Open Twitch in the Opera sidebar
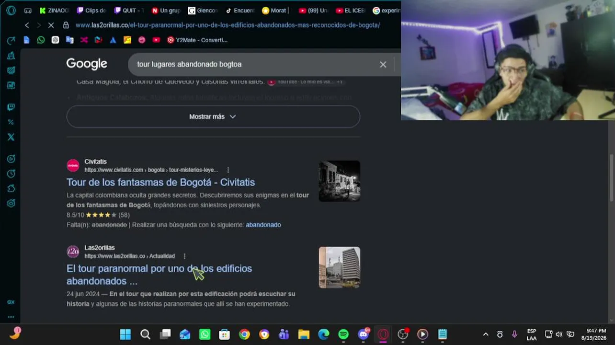The width and height of the screenshot is (615, 345). coord(11,107)
